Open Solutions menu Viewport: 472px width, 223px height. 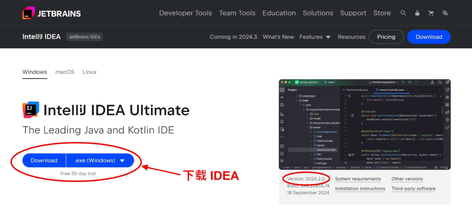pos(318,13)
